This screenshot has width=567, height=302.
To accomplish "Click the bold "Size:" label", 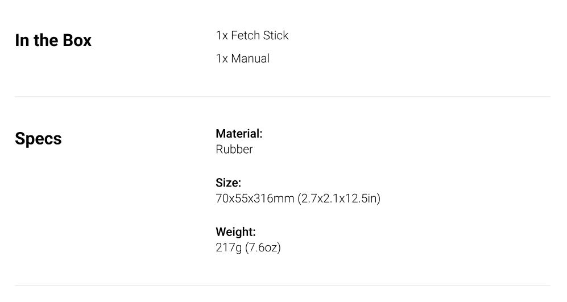I will 228,183.
